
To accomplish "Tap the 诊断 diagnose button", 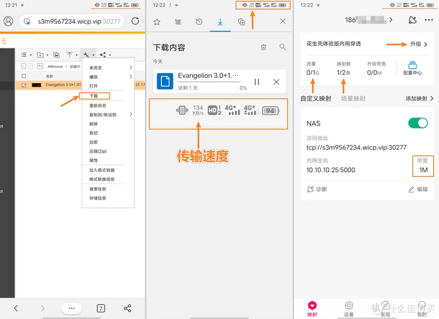I will point(317,189).
